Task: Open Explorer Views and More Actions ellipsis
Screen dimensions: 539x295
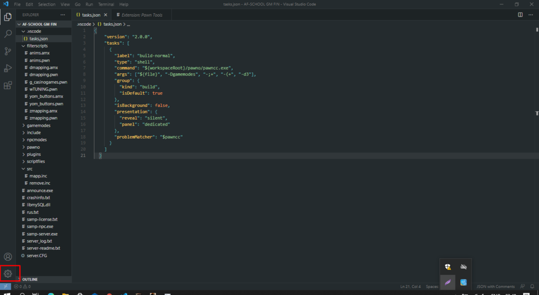Action: (63, 15)
